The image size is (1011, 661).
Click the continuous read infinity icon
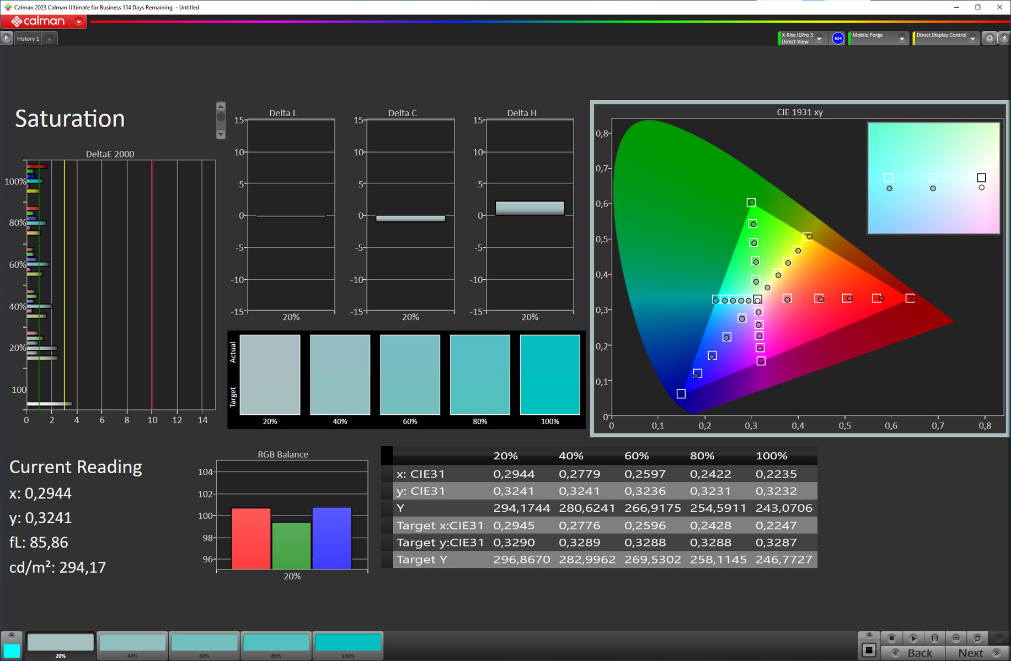point(956,638)
